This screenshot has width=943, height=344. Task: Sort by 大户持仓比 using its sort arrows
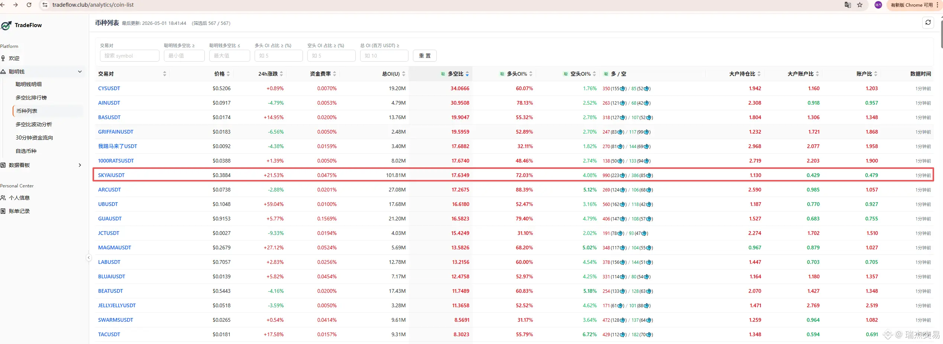(759, 74)
